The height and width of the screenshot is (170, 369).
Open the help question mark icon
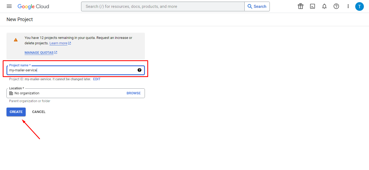336,6
